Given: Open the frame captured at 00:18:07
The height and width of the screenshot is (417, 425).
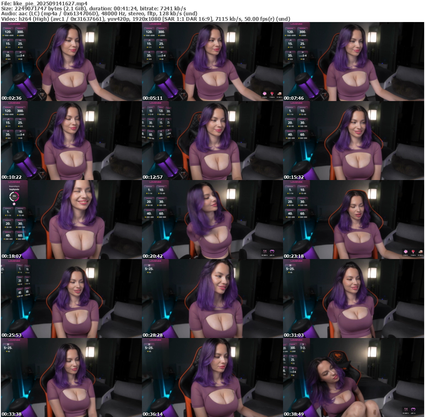Looking at the screenshot, I should tap(71, 220).
